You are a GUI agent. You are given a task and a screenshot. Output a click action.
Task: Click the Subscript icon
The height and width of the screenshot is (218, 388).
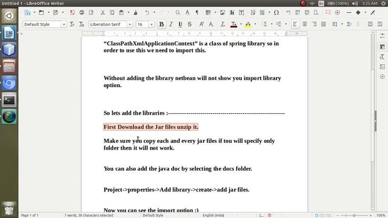point(211,24)
